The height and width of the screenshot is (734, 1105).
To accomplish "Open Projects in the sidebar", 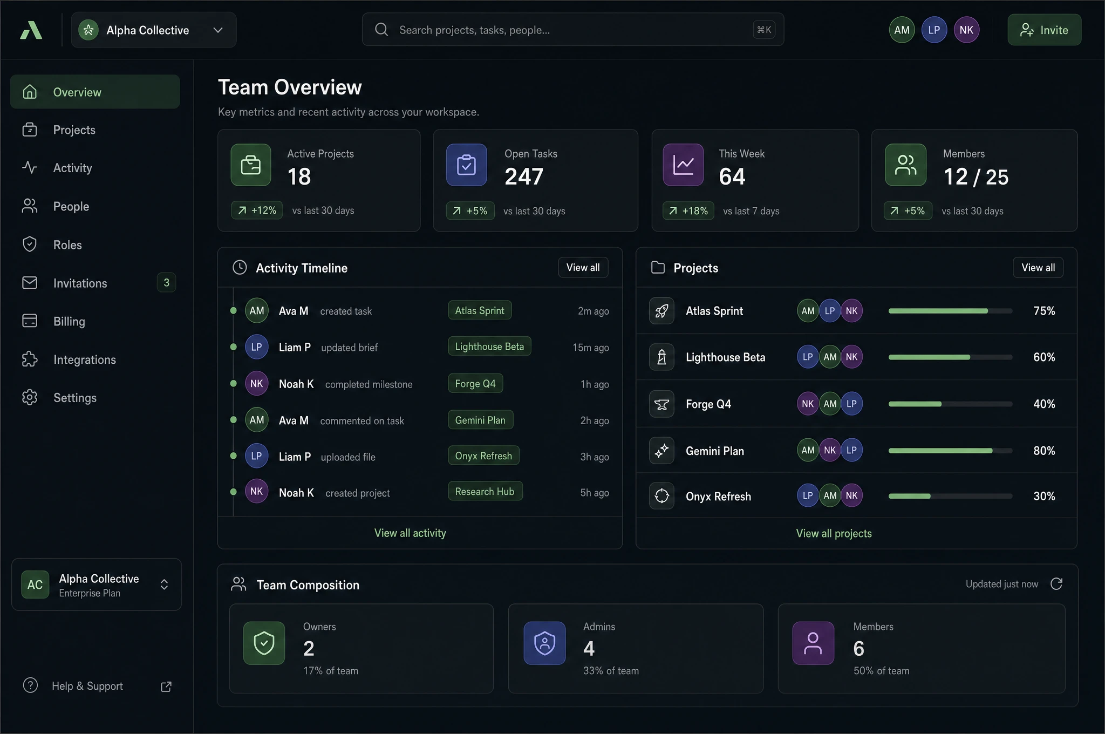I will [95, 130].
